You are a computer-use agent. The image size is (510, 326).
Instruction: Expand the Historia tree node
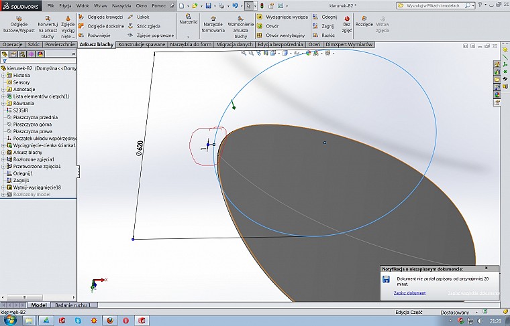3,75
